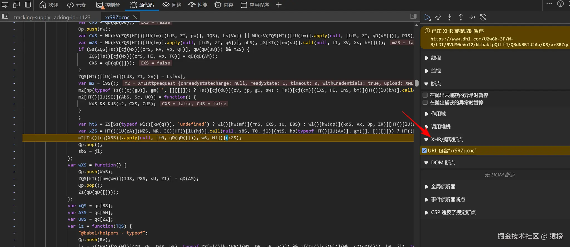Switch to the 内存 tab
This screenshot has width=570, height=247.
point(224,5)
